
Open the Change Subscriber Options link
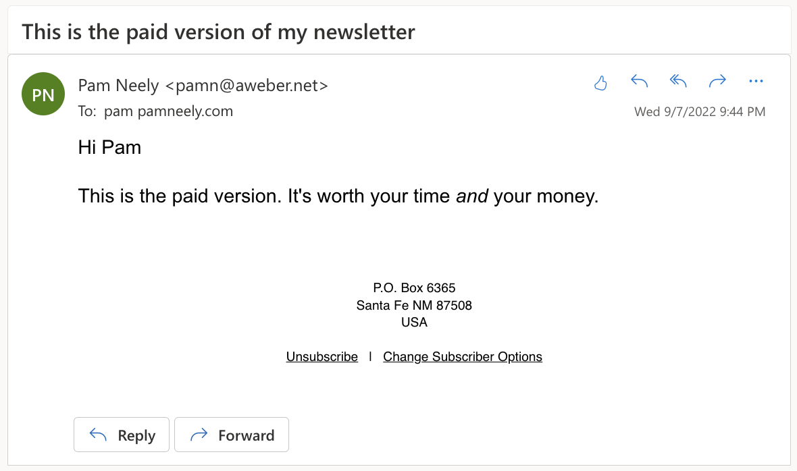(463, 356)
